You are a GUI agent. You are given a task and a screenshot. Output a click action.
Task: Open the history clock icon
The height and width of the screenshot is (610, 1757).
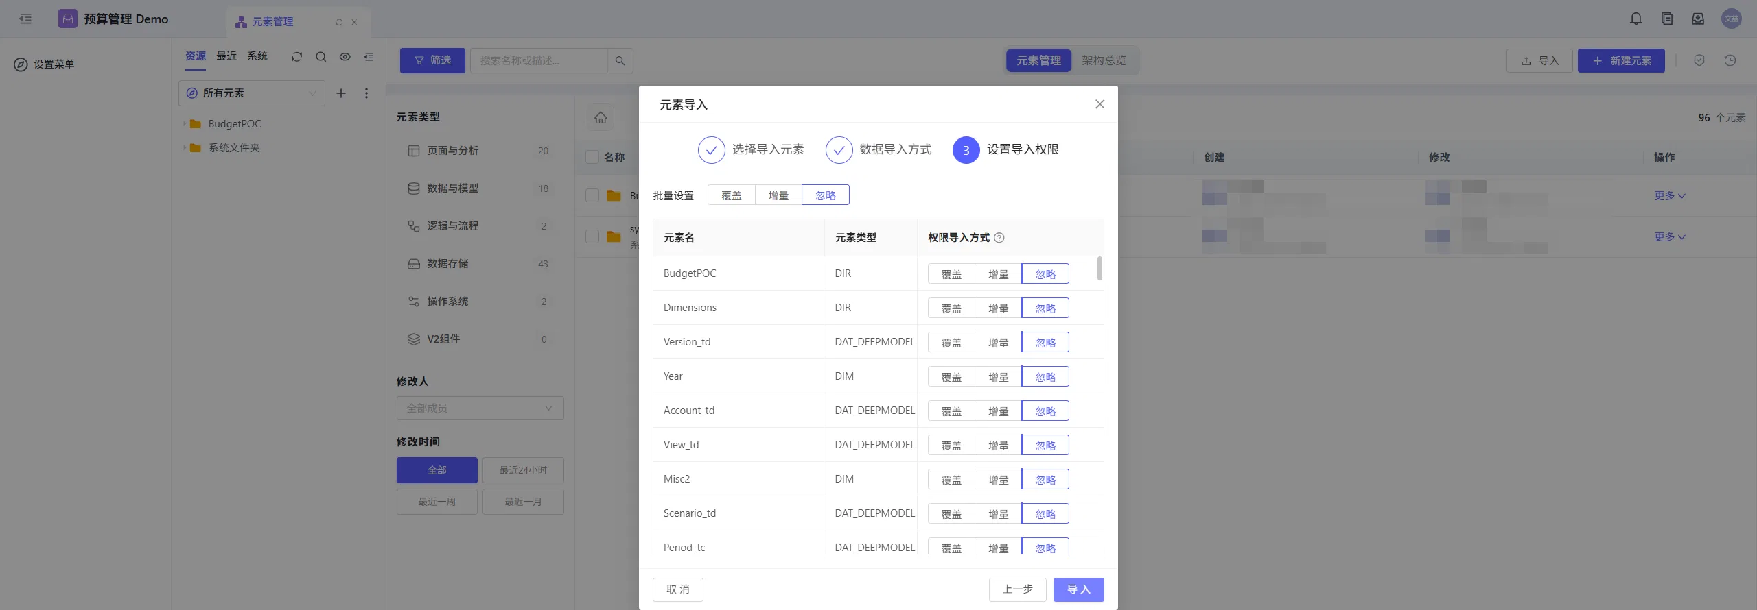tap(1730, 61)
